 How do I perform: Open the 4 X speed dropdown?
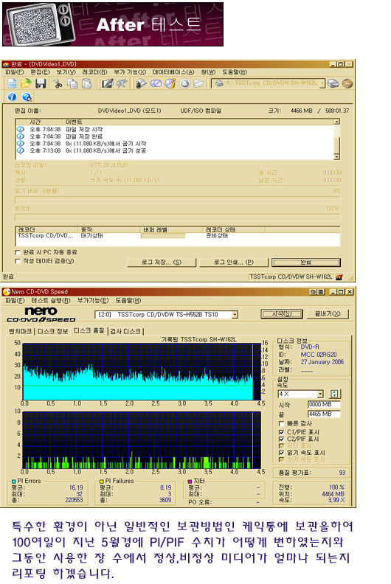[319, 394]
